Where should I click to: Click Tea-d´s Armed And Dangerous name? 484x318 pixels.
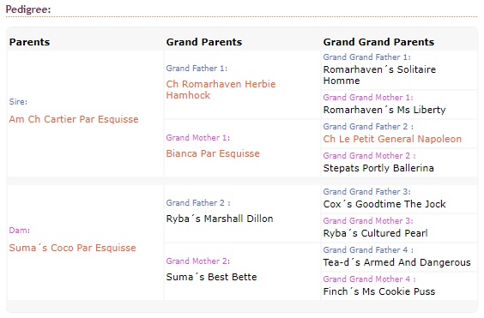[397, 262]
